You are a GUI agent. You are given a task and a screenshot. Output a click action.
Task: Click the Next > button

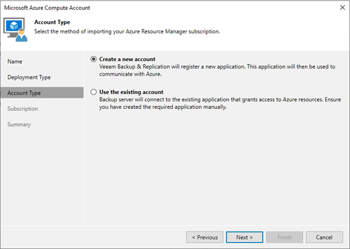[x=244, y=237]
